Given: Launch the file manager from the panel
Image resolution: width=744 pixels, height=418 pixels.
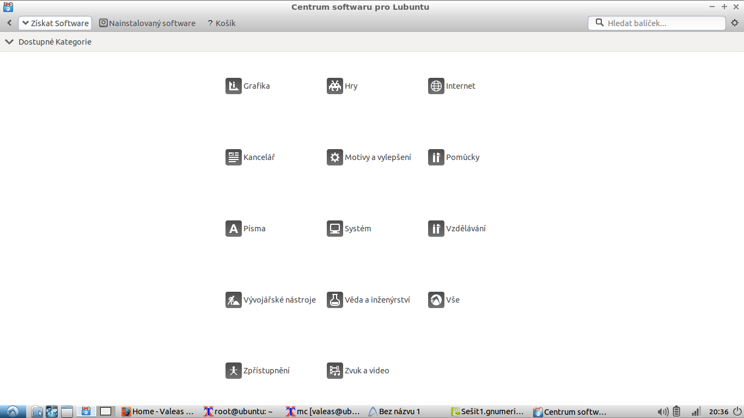Looking at the screenshot, I should [37, 411].
